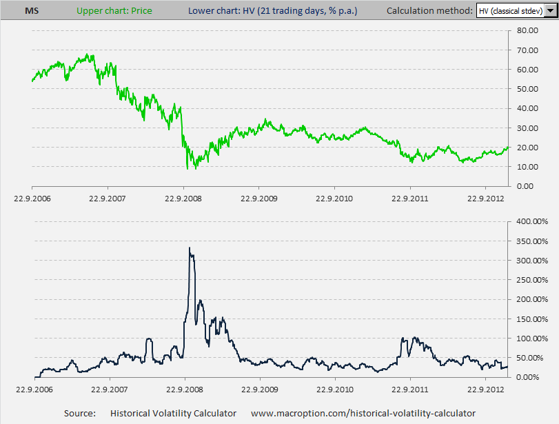The height and width of the screenshot is (424, 559).
Task: Click the 'Upper chart: Price' label
Action: (114, 11)
